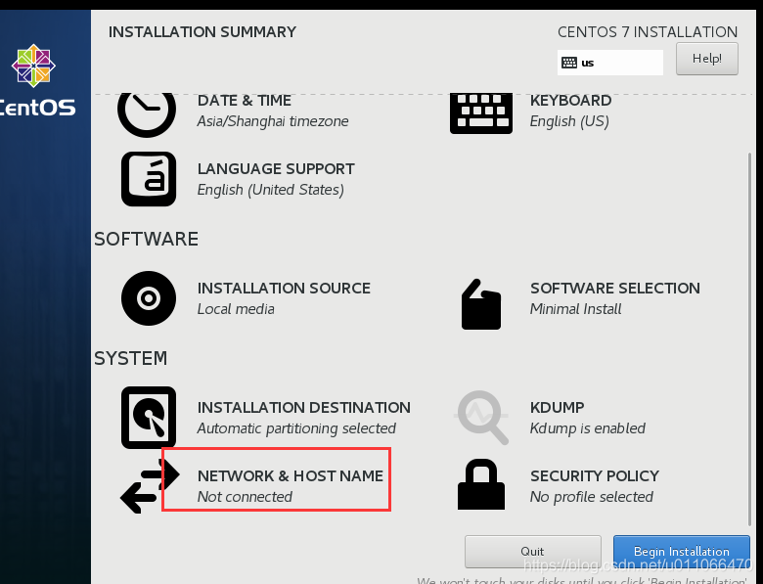Click INSTALLATION SOURCE label
This screenshot has height=584, width=763.
[x=284, y=289]
